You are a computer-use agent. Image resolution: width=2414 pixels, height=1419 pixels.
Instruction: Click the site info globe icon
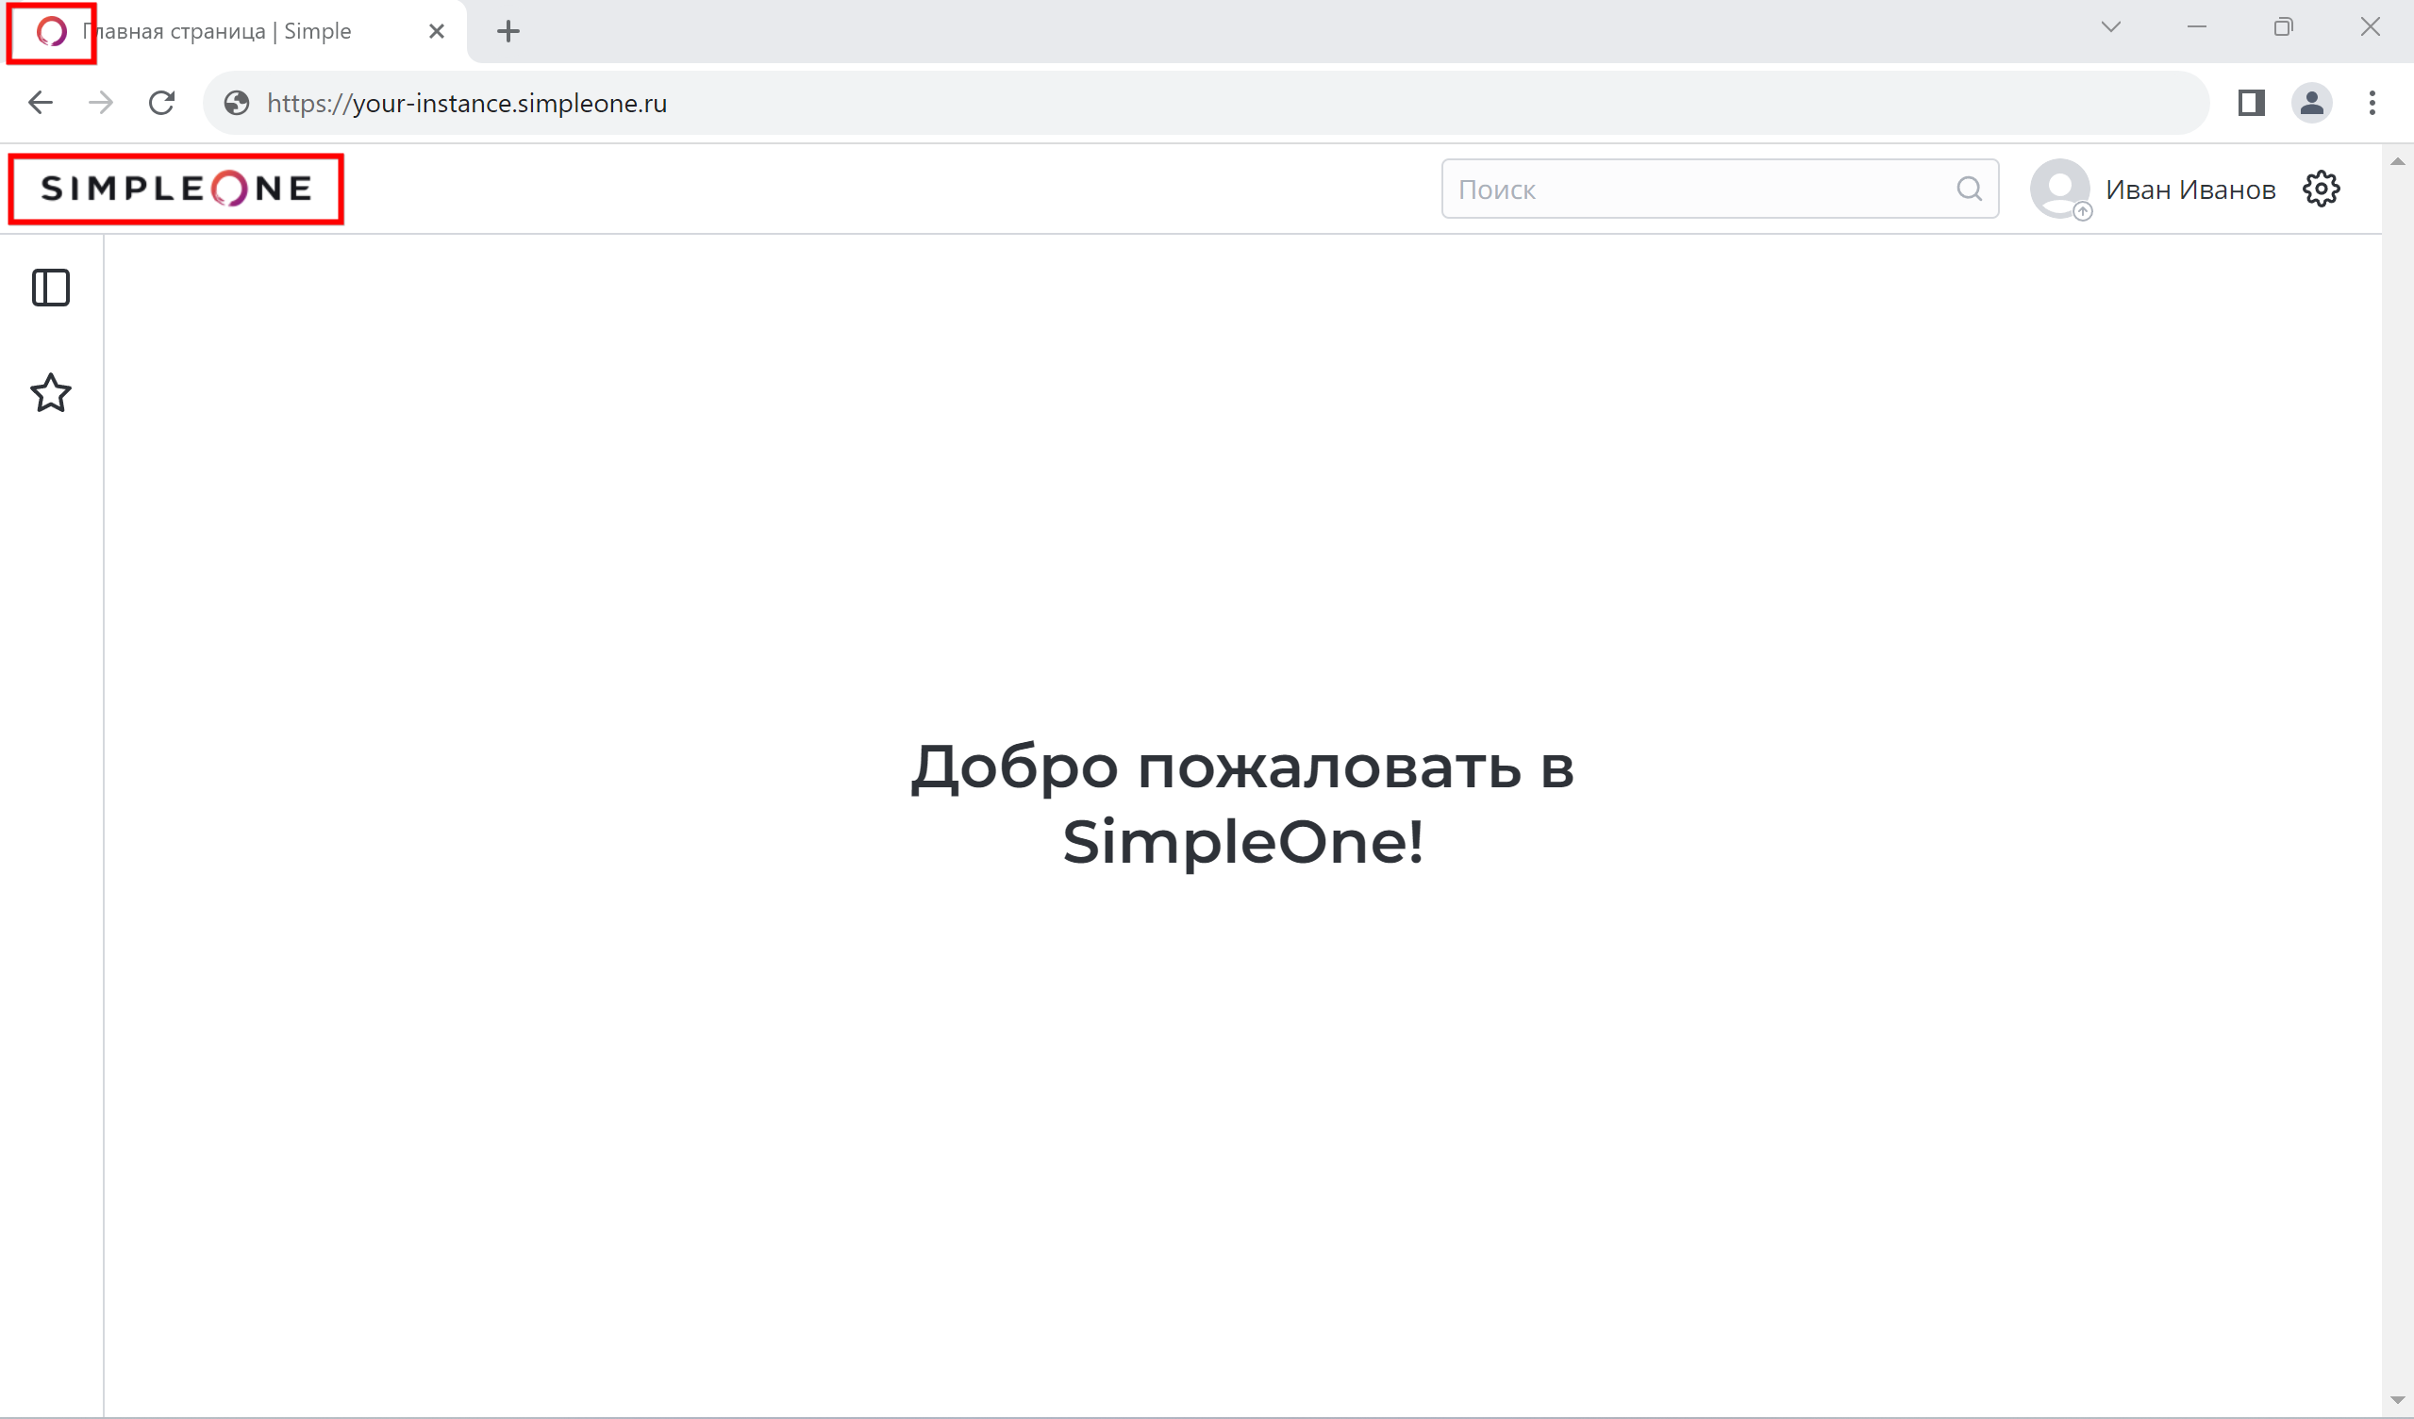[237, 103]
